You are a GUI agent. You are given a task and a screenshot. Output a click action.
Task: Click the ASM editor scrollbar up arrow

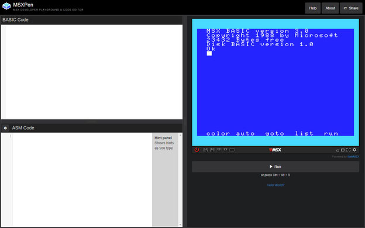(x=180, y=135)
